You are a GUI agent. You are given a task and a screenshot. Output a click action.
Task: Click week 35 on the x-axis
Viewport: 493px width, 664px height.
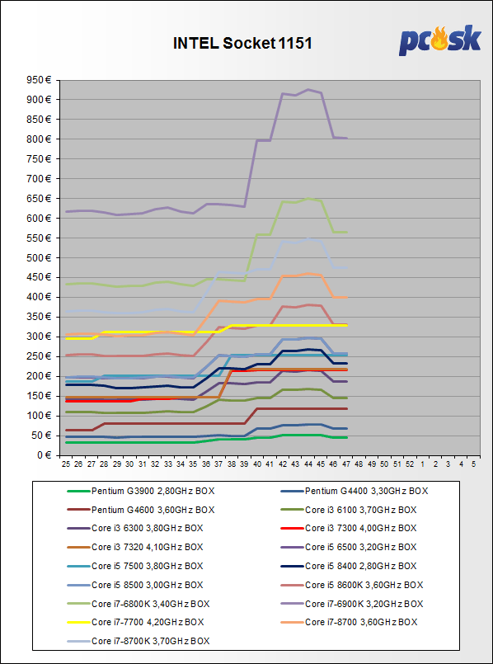pos(195,464)
